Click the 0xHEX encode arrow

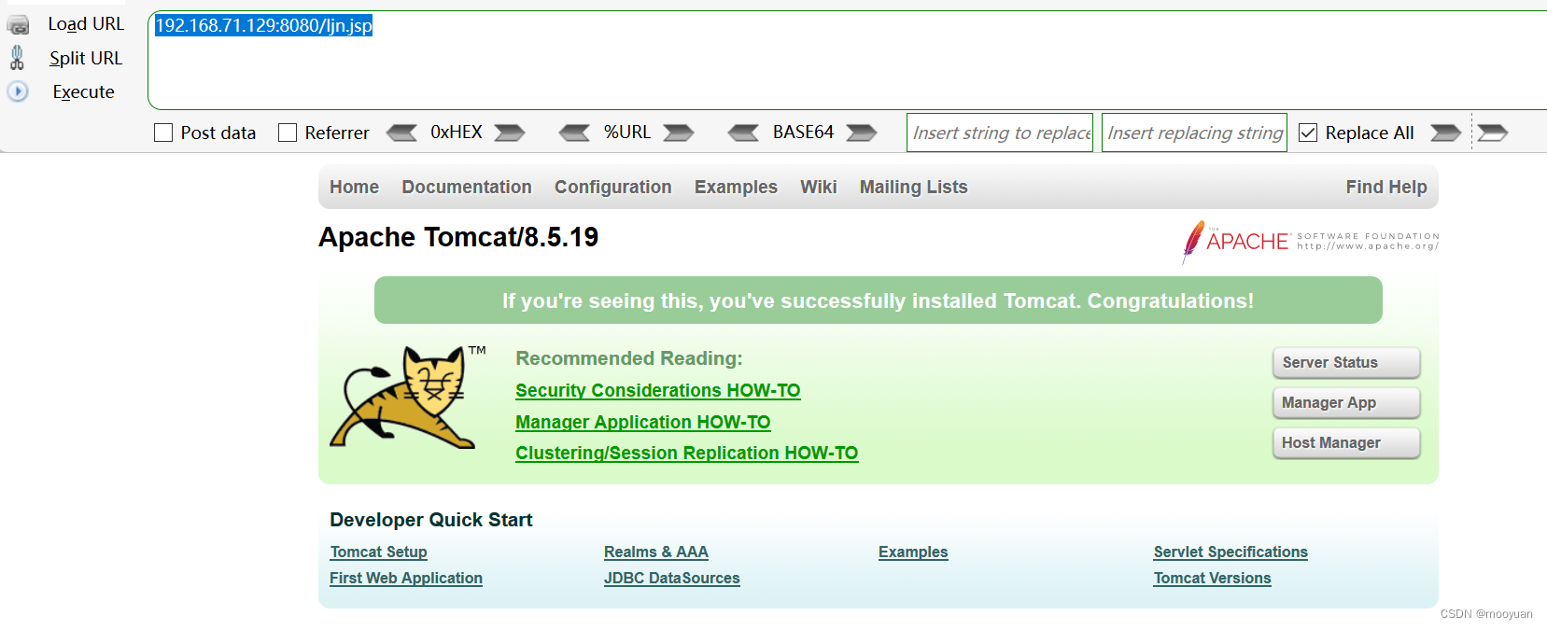[509, 133]
